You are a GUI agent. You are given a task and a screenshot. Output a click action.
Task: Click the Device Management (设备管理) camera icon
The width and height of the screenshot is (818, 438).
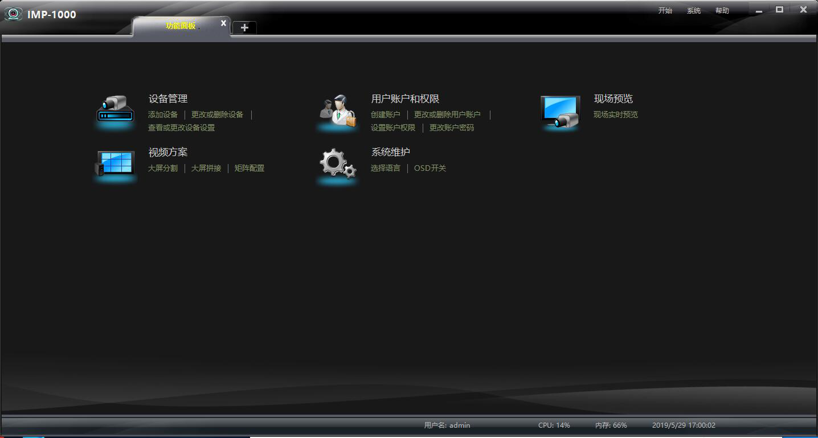point(115,109)
